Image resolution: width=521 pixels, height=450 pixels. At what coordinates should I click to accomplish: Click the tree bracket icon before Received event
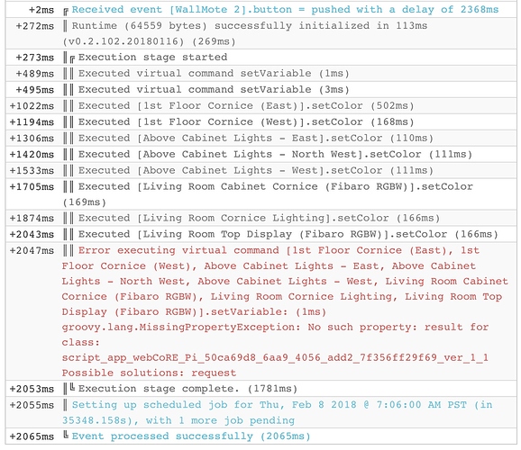(x=66, y=12)
